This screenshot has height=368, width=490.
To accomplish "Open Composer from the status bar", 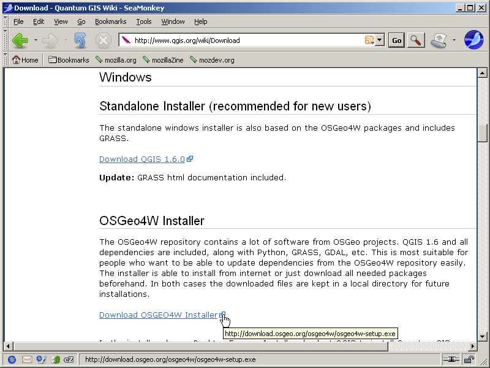I will tap(41, 359).
